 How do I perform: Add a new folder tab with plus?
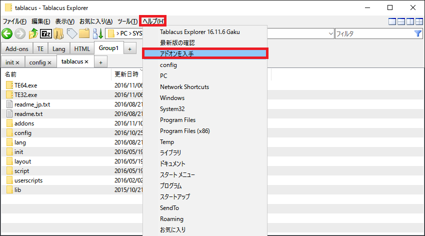(x=100, y=62)
